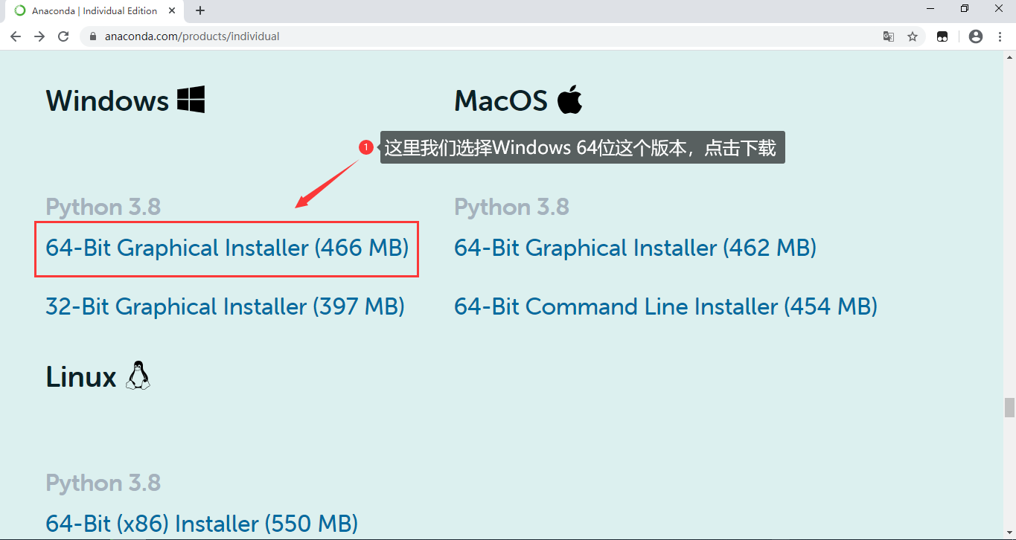Go back to the previous page
The height and width of the screenshot is (540, 1016).
(x=16, y=36)
